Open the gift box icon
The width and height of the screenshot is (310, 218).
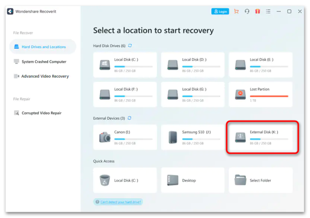coord(257,11)
